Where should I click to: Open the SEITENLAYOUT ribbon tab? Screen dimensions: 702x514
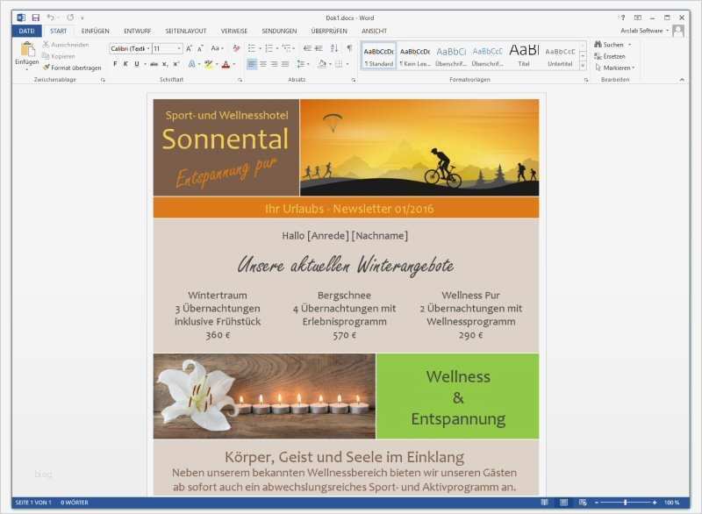pyautogui.click(x=187, y=30)
